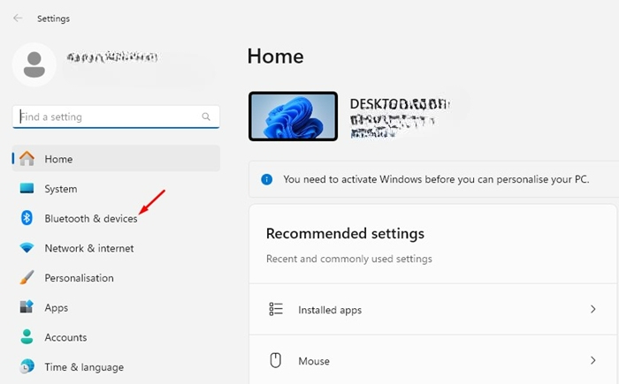Click the Recommended settings heading
This screenshot has height=384, width=619.
click(x=345, y=233)
